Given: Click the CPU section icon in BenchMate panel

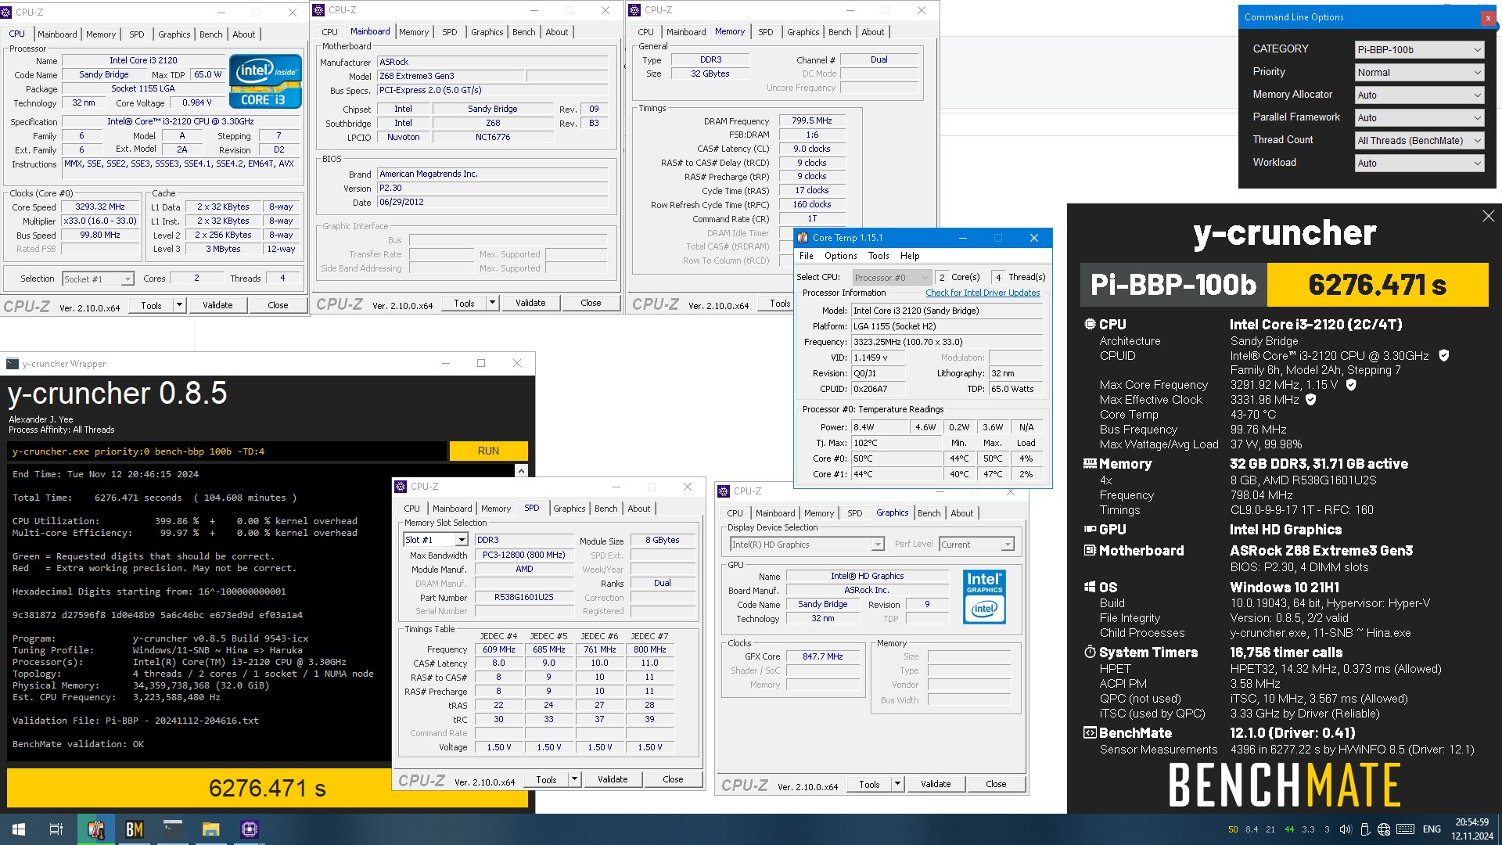Looking at the screenshot, I should tap(1090, 324).
